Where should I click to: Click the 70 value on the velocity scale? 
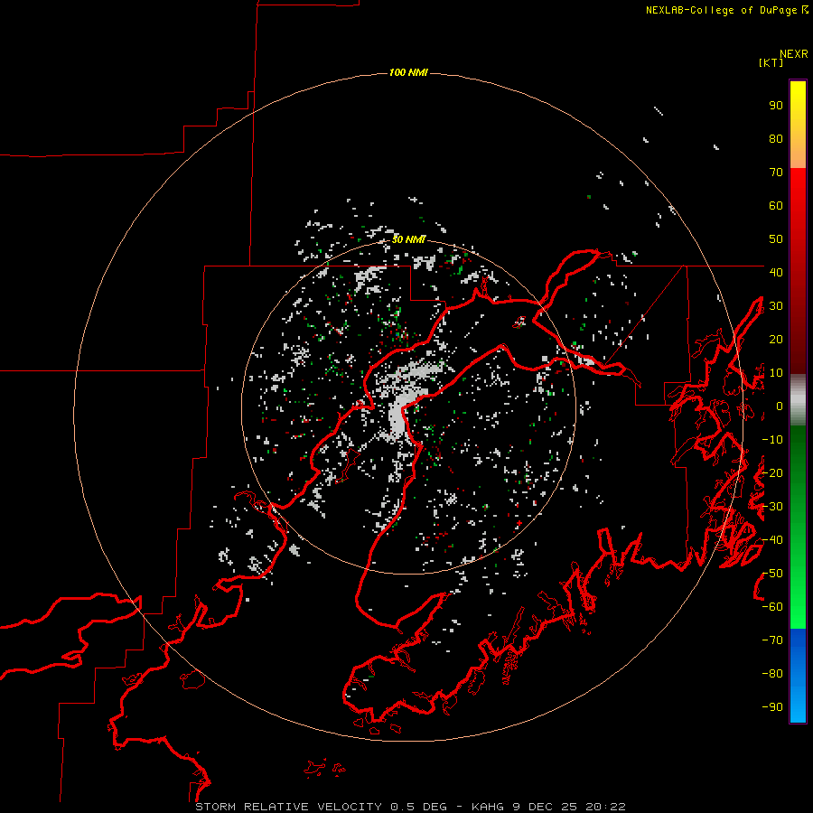coord(776,173)
